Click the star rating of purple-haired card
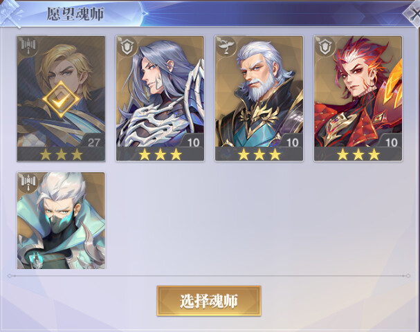This screenshot has height=332, width=420. point(160,154)
